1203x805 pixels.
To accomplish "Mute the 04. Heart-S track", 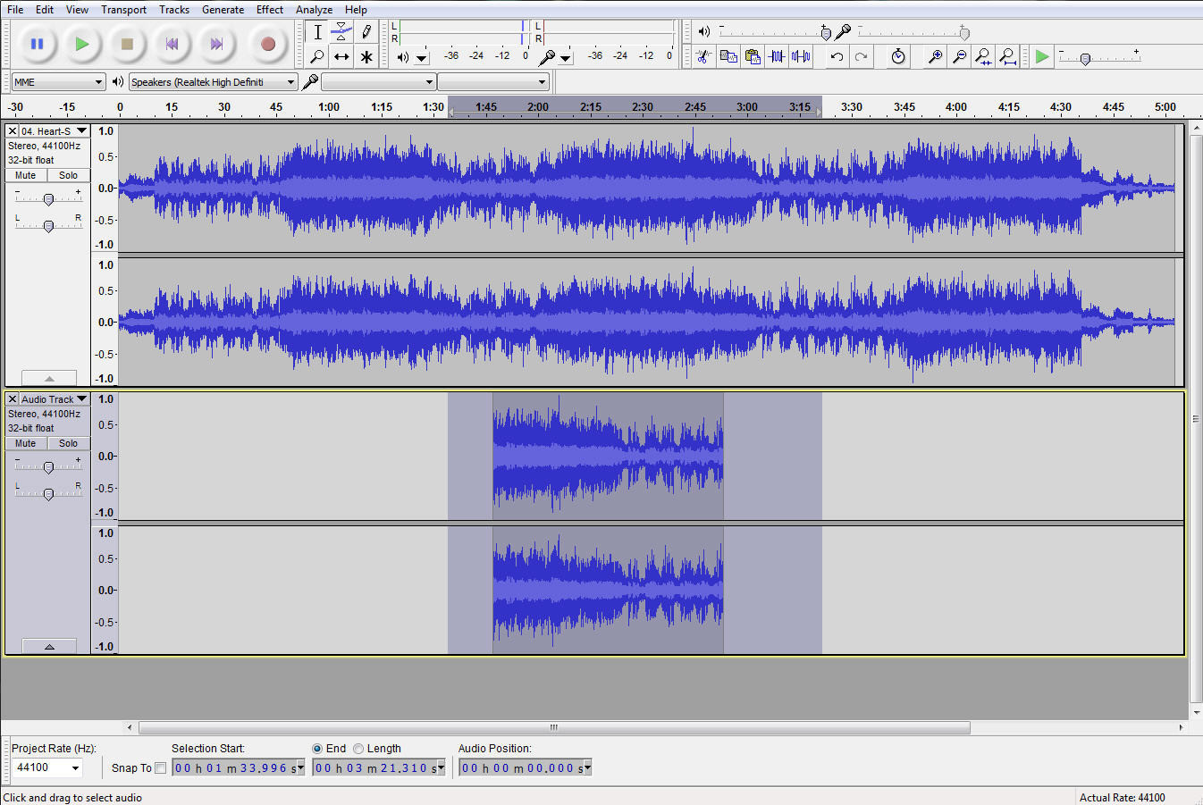I will click(26, 175).
